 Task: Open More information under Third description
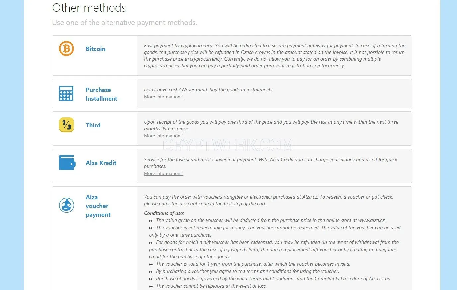[164, 136]
